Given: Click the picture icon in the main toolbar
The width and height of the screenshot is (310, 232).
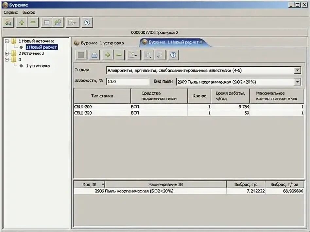Looking at the screenshot, I should [x=58, y=22].
